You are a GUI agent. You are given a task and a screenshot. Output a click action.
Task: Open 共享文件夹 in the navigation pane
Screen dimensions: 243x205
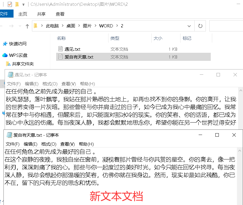click(23, 64)
